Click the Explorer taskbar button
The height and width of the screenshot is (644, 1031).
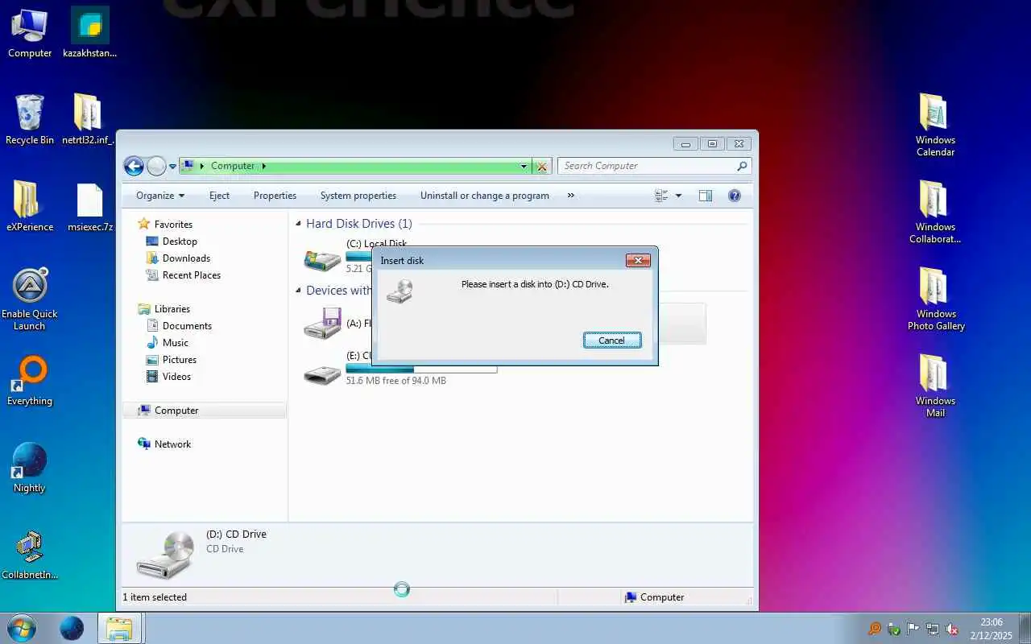pos(119,628)
